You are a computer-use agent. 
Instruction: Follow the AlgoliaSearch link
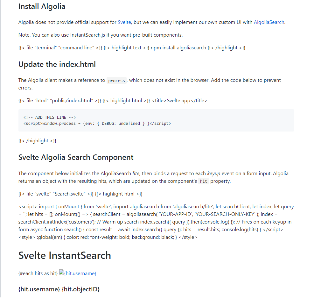coord(269,22)
